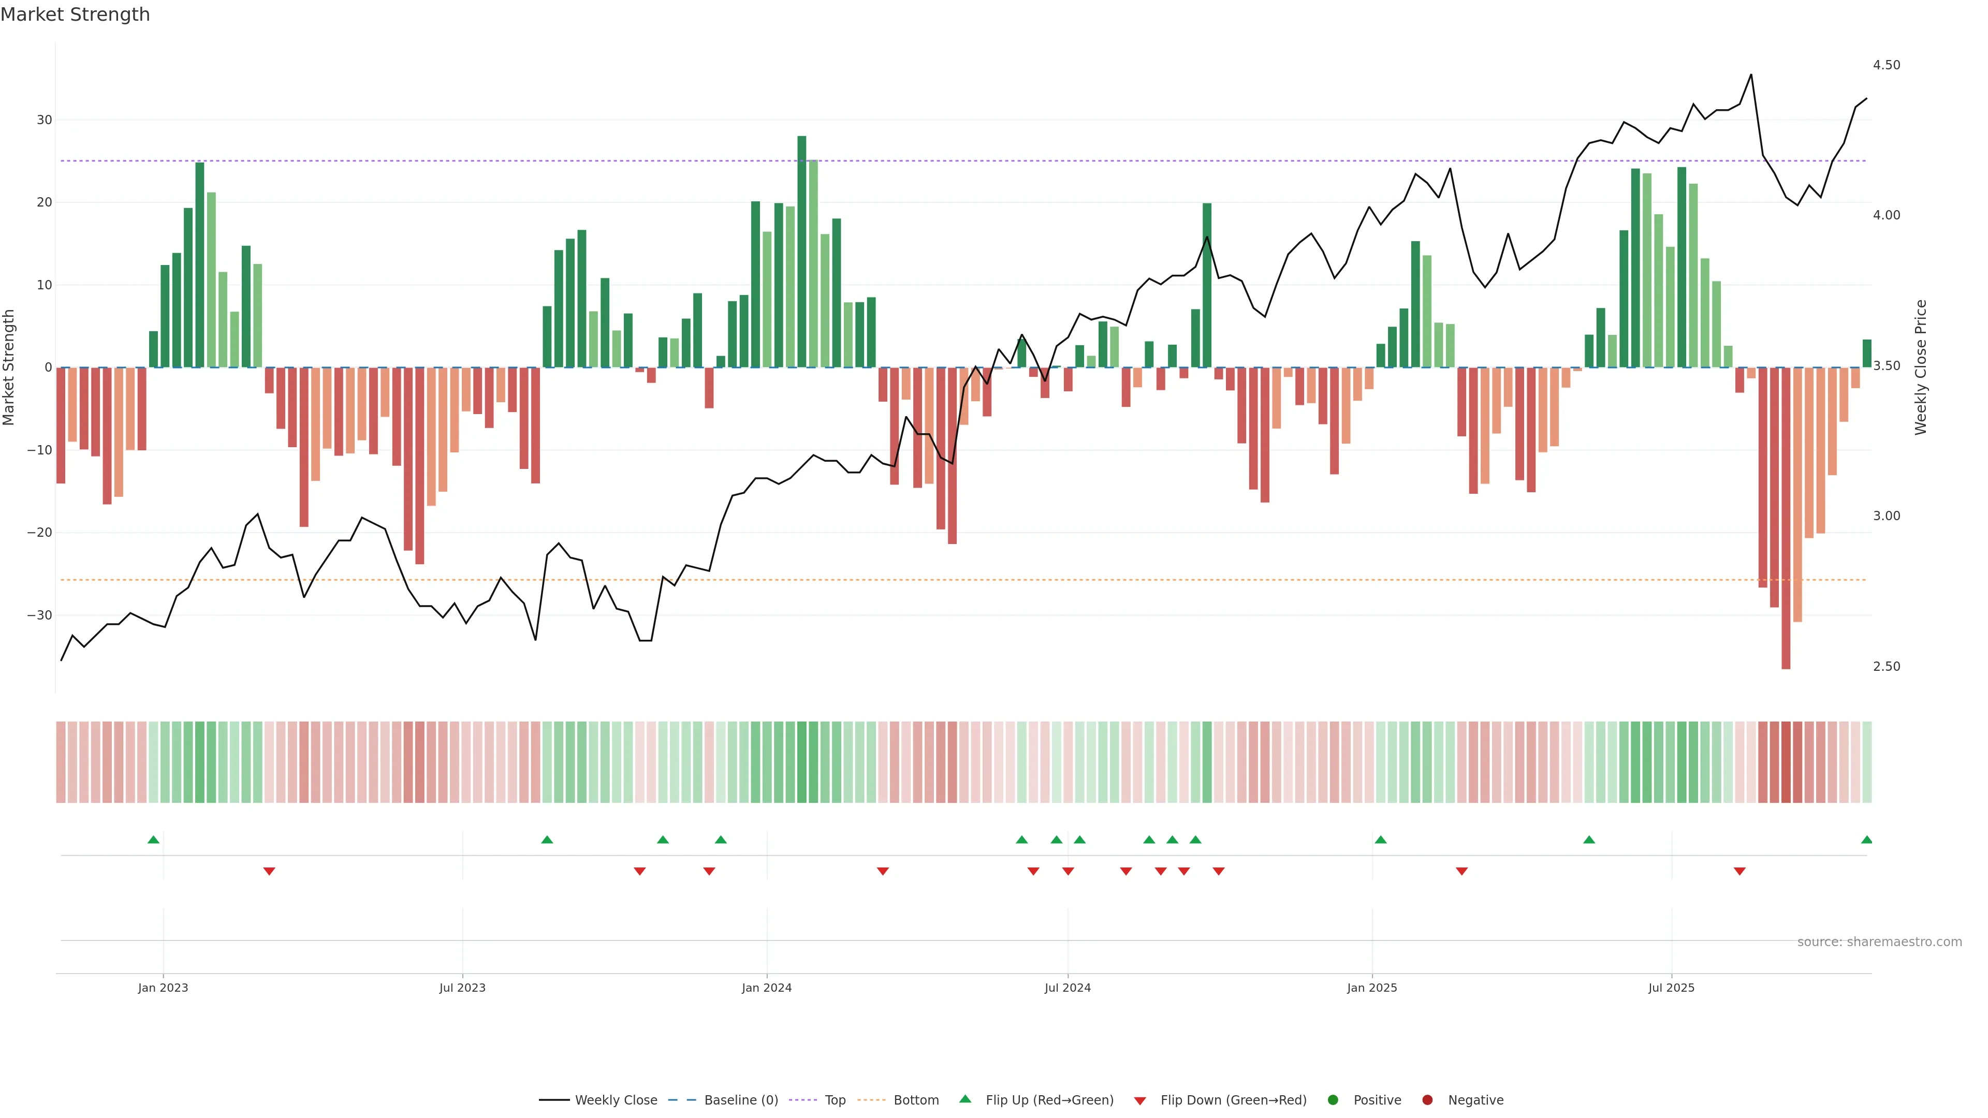Image resolution: width=1988 pixels, height=1118 pixels.
Task: Click the Negative red circle legend icon
Action: click(1427, 1099)
